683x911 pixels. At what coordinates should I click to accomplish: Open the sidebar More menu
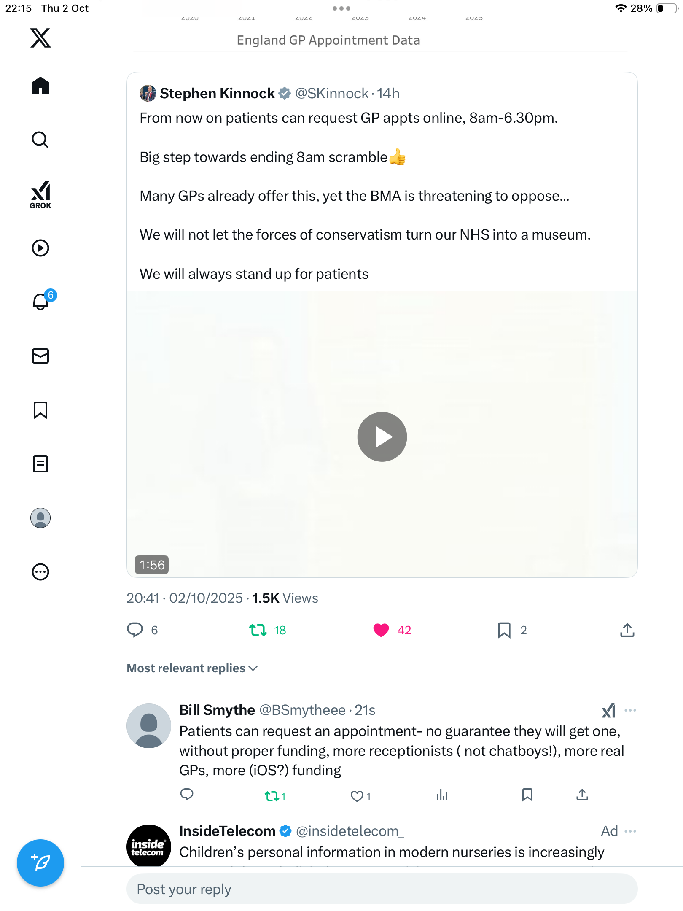(x=40, y=572)
